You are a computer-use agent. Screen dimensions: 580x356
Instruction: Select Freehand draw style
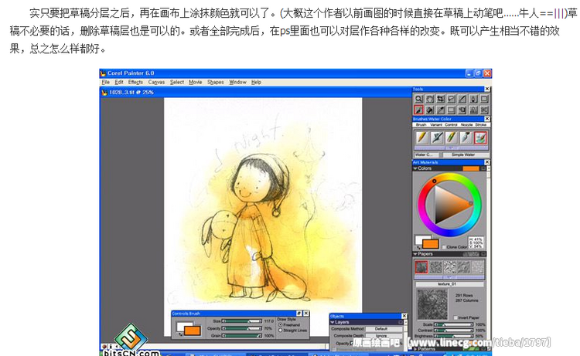point(281,325)
